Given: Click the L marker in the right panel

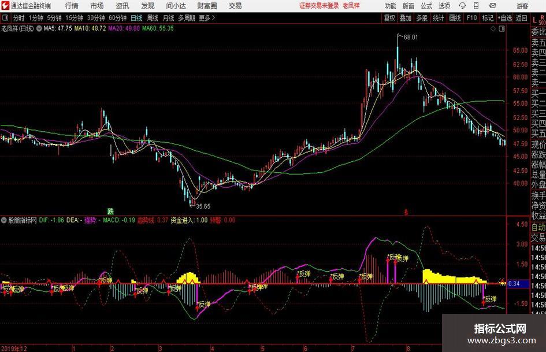Looking at the screenshot, I should (x=534, y=20).
